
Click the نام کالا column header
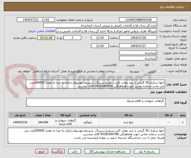coord(129,115)
